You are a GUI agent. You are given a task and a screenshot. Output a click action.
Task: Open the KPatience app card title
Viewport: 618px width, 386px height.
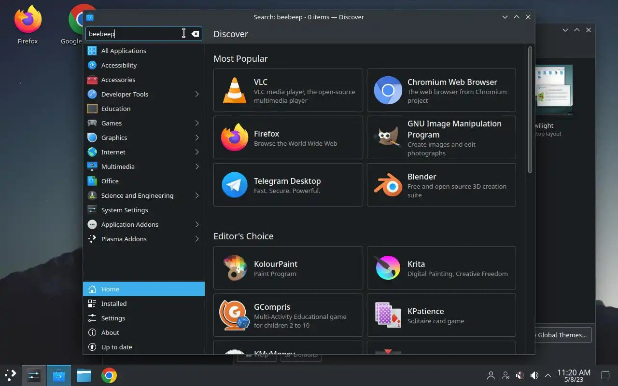coord(425,311)
